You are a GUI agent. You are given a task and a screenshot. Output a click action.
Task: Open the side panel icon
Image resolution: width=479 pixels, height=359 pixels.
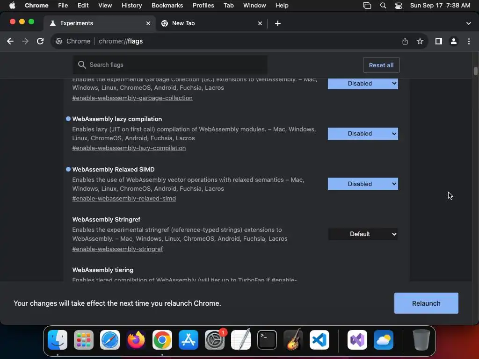coord(439,41)
